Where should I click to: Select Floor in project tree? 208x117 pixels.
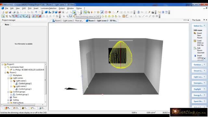(x=15, y=97)
